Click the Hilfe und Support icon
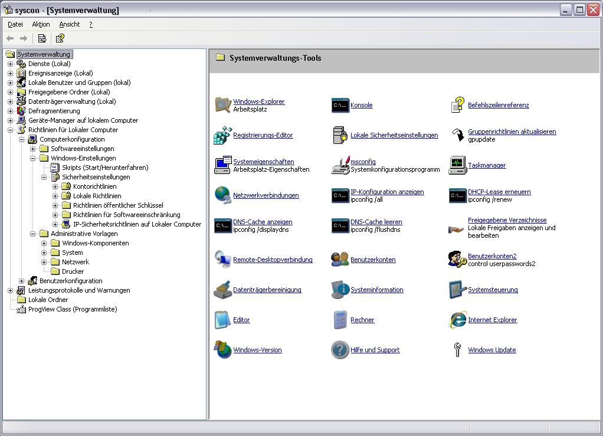The width and height of the screenshot is (603, 436). 340,350
